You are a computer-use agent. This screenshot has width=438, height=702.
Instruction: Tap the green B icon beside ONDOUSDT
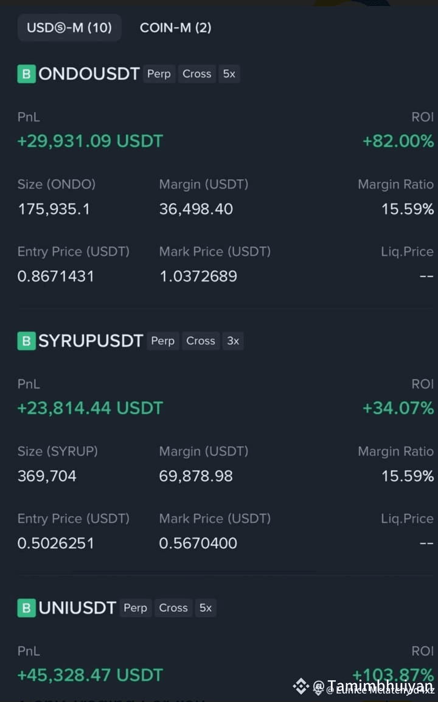[x=26, y=74]
